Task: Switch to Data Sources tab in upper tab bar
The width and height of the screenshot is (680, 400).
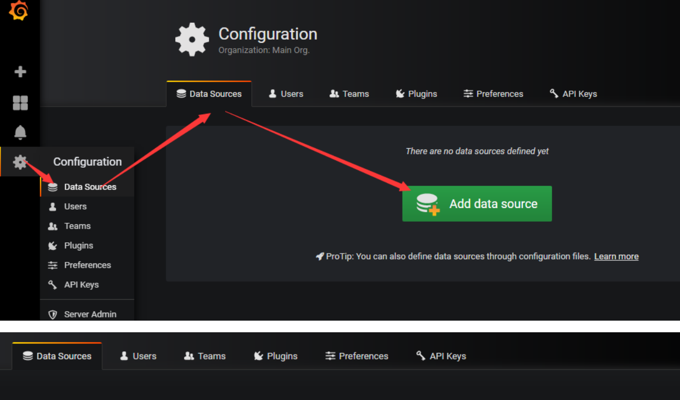Action: click(209, 94)
